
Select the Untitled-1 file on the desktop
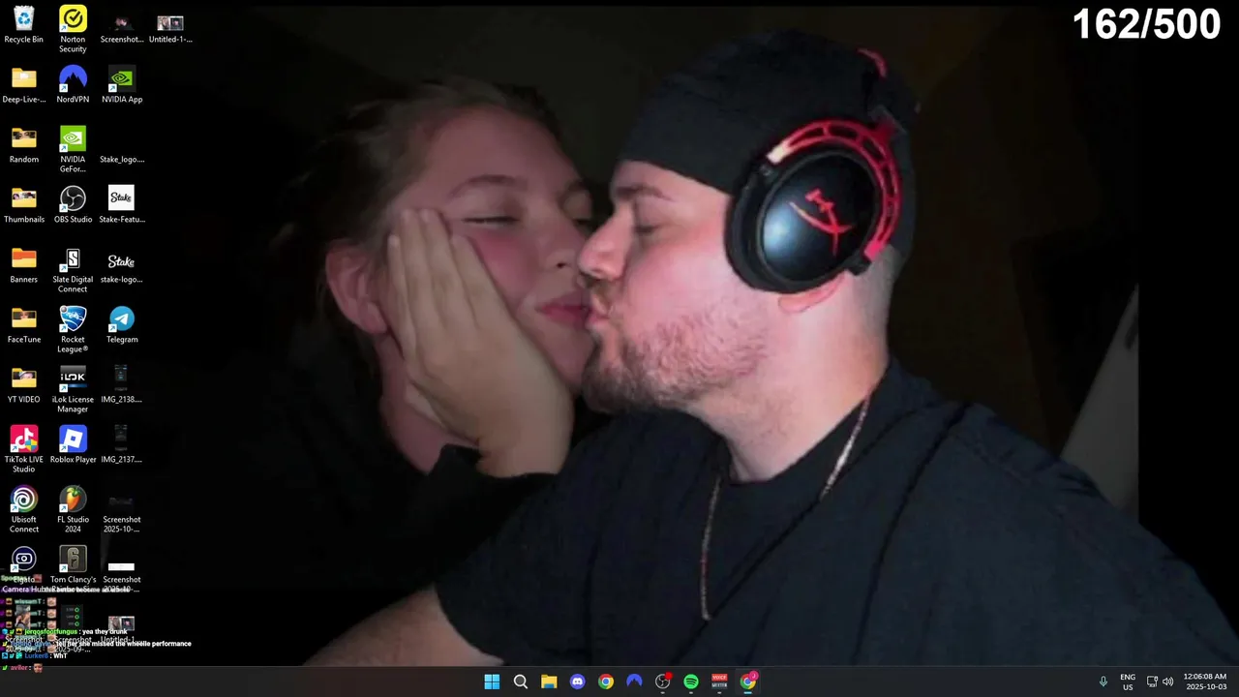point(170,29)
